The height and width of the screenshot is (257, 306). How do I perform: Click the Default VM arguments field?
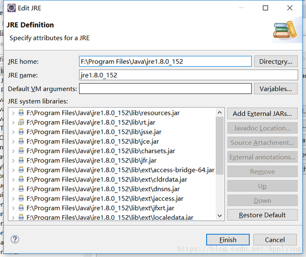tap(165, 89)
